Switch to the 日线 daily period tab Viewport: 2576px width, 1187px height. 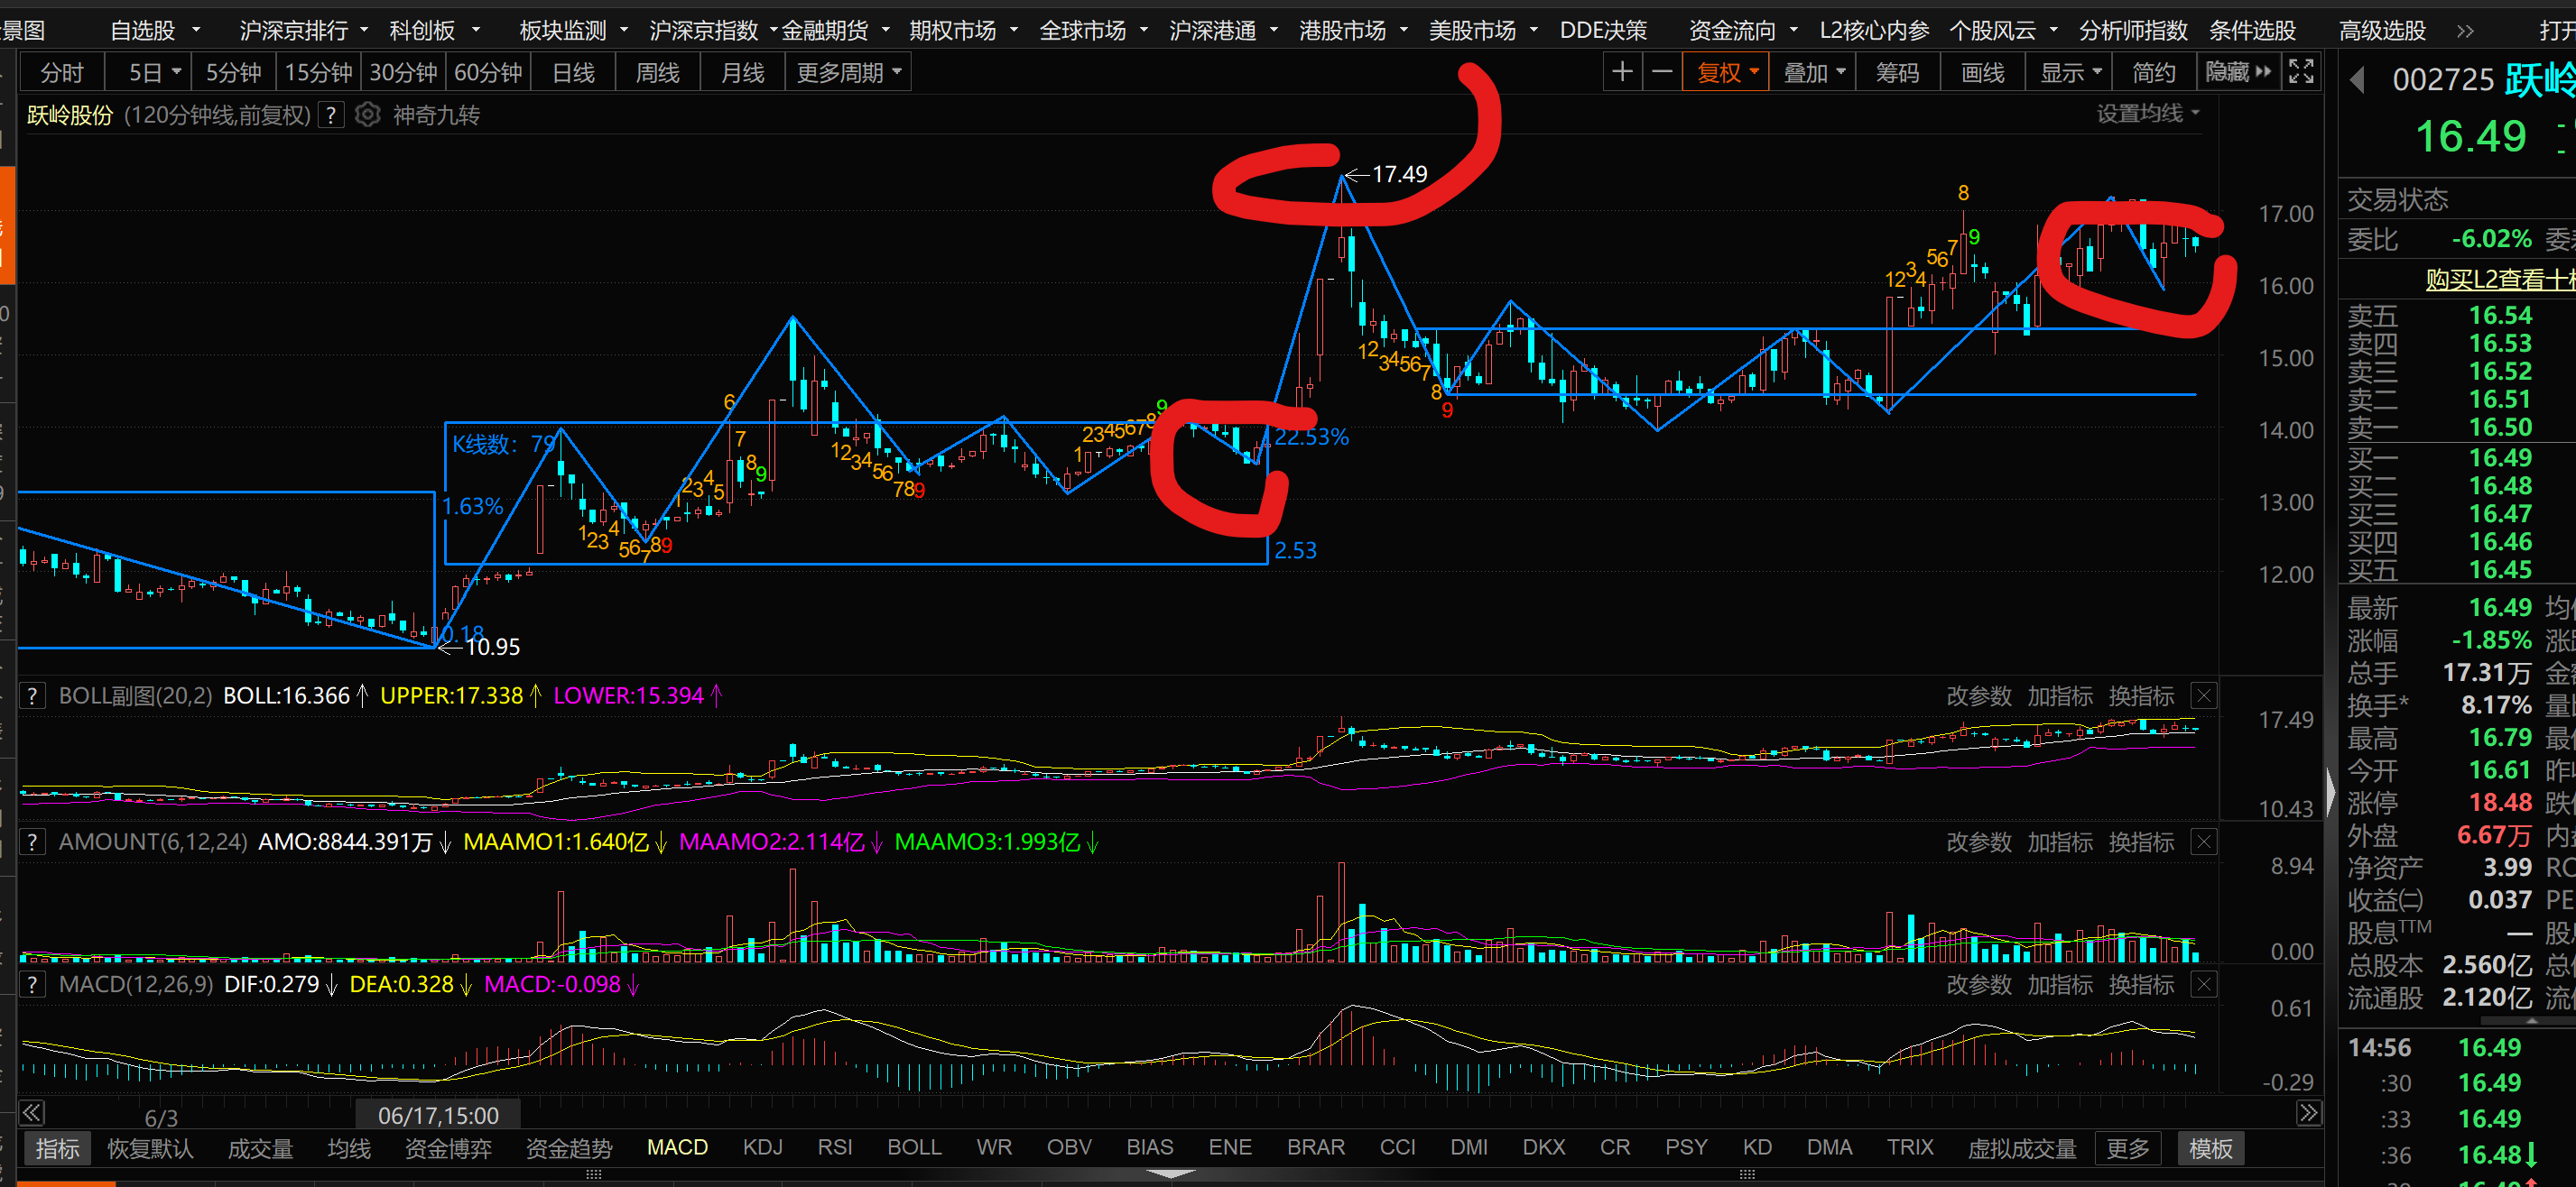(573, 72)
